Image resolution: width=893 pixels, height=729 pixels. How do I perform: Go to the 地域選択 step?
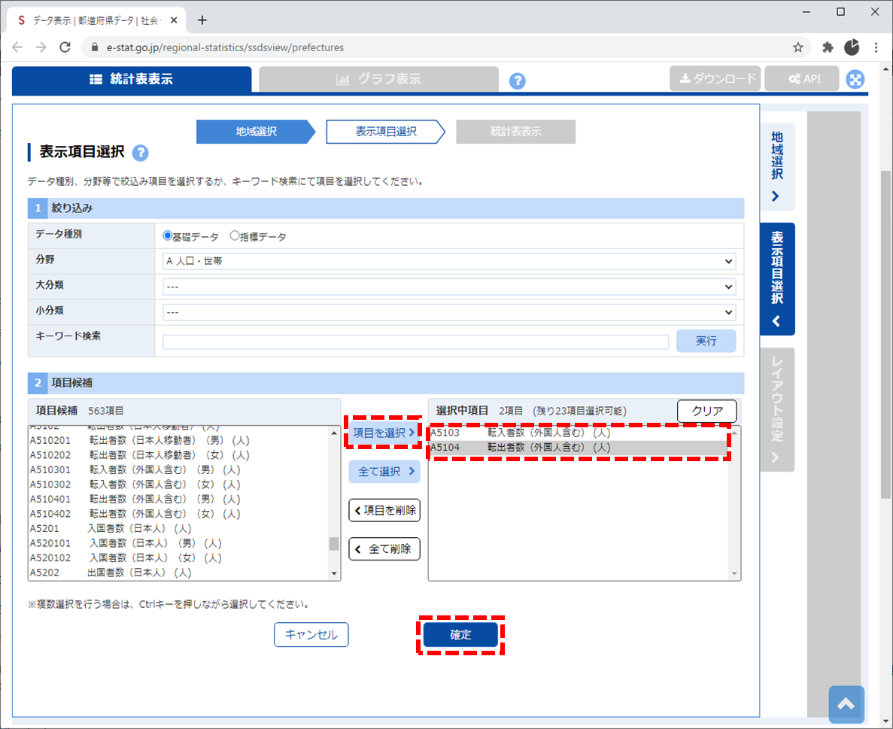(x=256, y=132)
